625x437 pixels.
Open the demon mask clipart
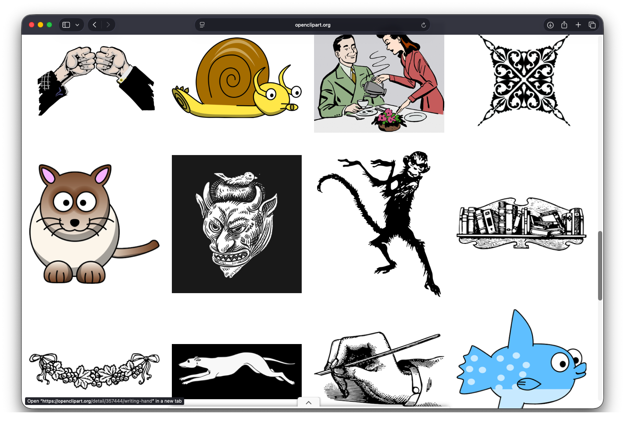(x=237, y=224)
